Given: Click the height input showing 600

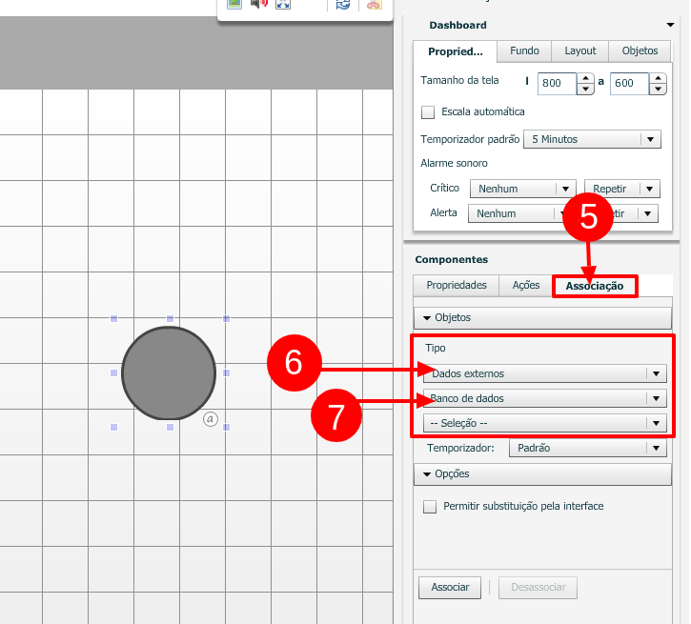Looking at the screenshot, I should click(x=629, y=83).
